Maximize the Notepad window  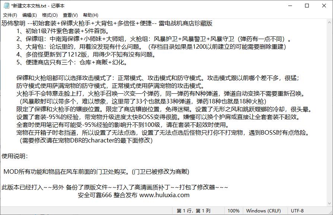pos(307,6)
